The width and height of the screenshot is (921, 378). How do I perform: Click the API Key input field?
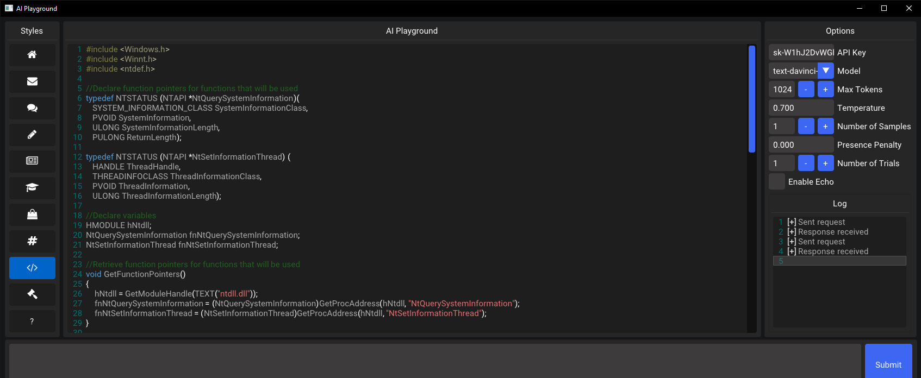(801, 52)
